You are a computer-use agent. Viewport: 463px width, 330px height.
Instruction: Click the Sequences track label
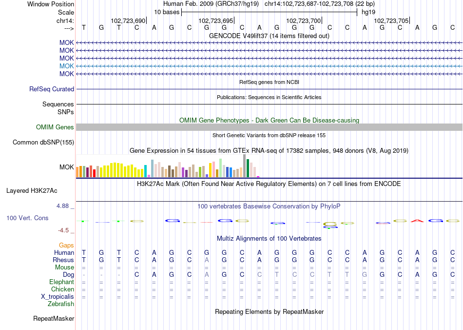(58, 104)
